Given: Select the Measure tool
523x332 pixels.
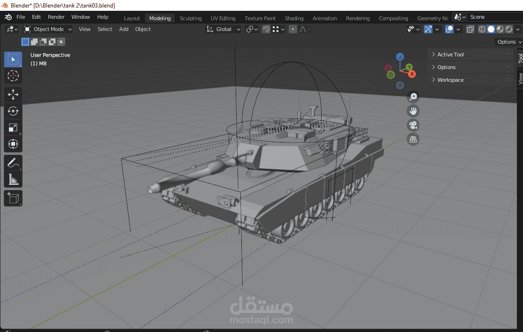Looking at the screenshot, I should [13, 180].
